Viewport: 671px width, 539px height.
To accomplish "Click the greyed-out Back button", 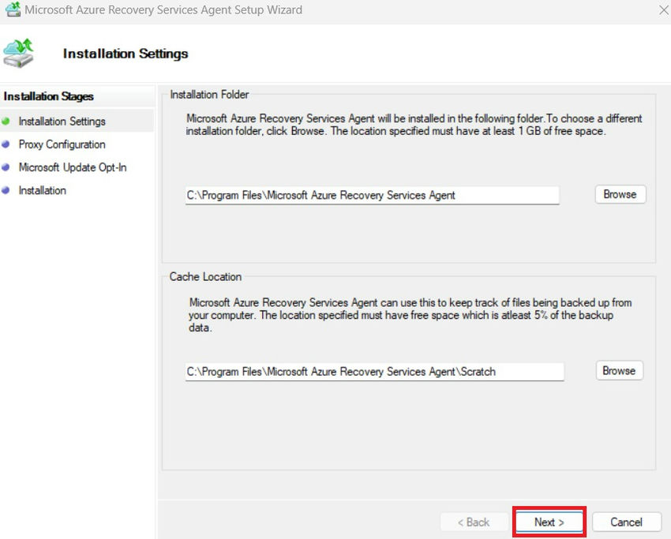I will tap(474, 522).
